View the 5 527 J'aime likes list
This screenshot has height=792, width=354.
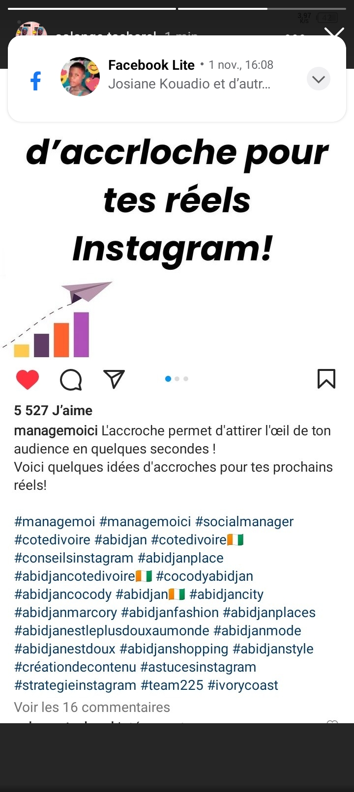point(53,411)
